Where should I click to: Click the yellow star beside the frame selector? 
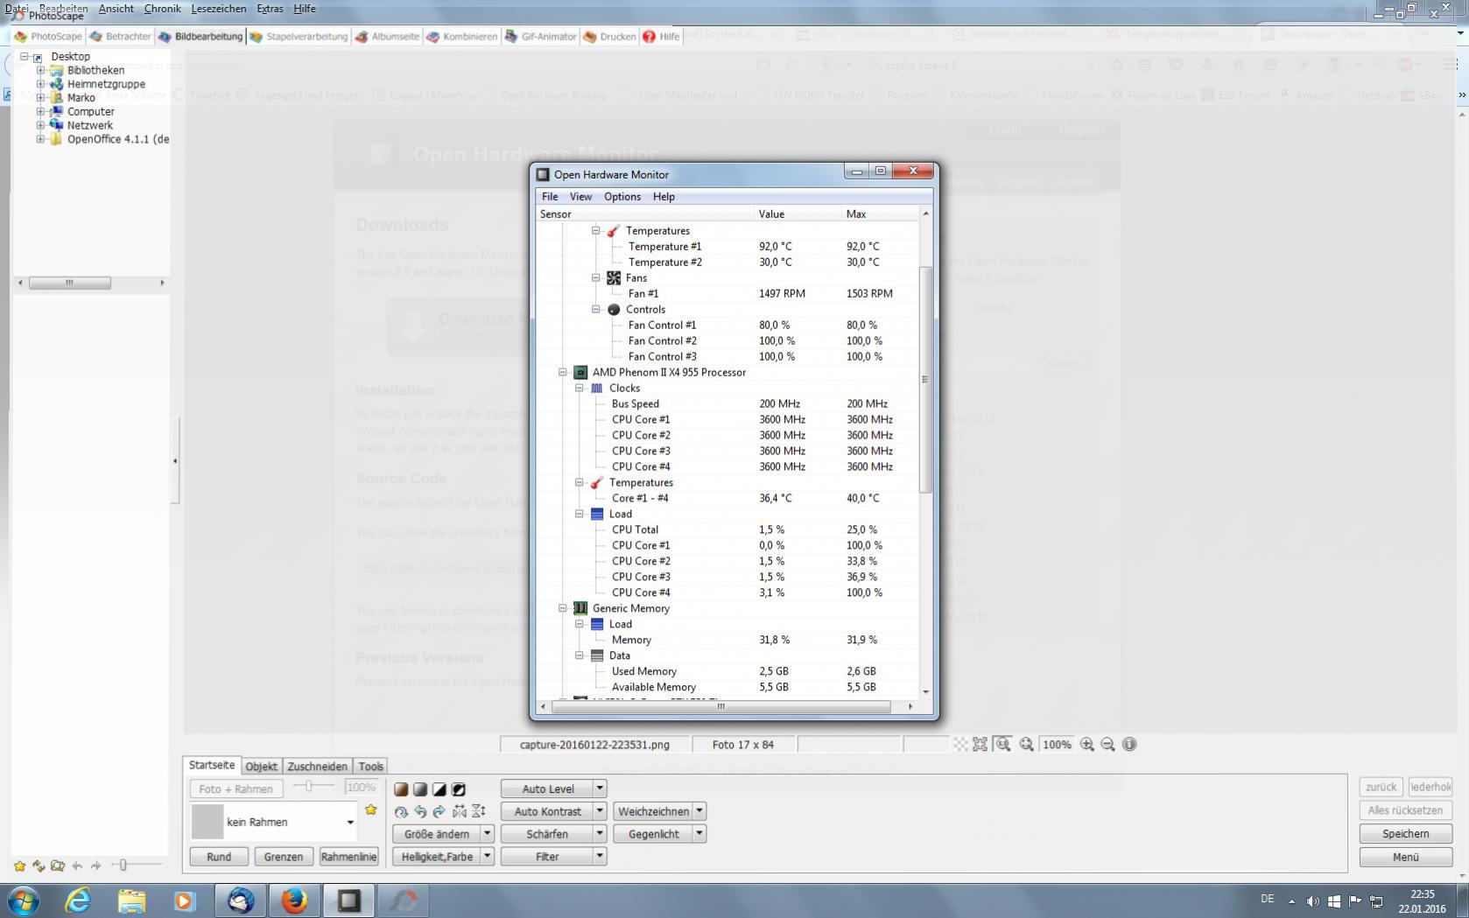371,809
